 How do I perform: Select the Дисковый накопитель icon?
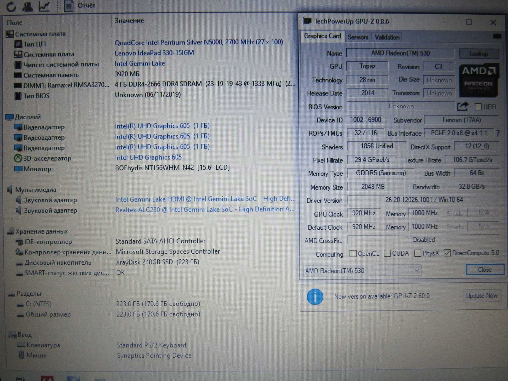[19, 263]
